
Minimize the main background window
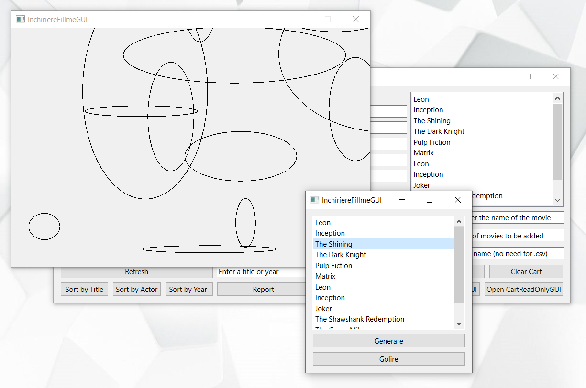pyautogui.click(x=500, y=76)
